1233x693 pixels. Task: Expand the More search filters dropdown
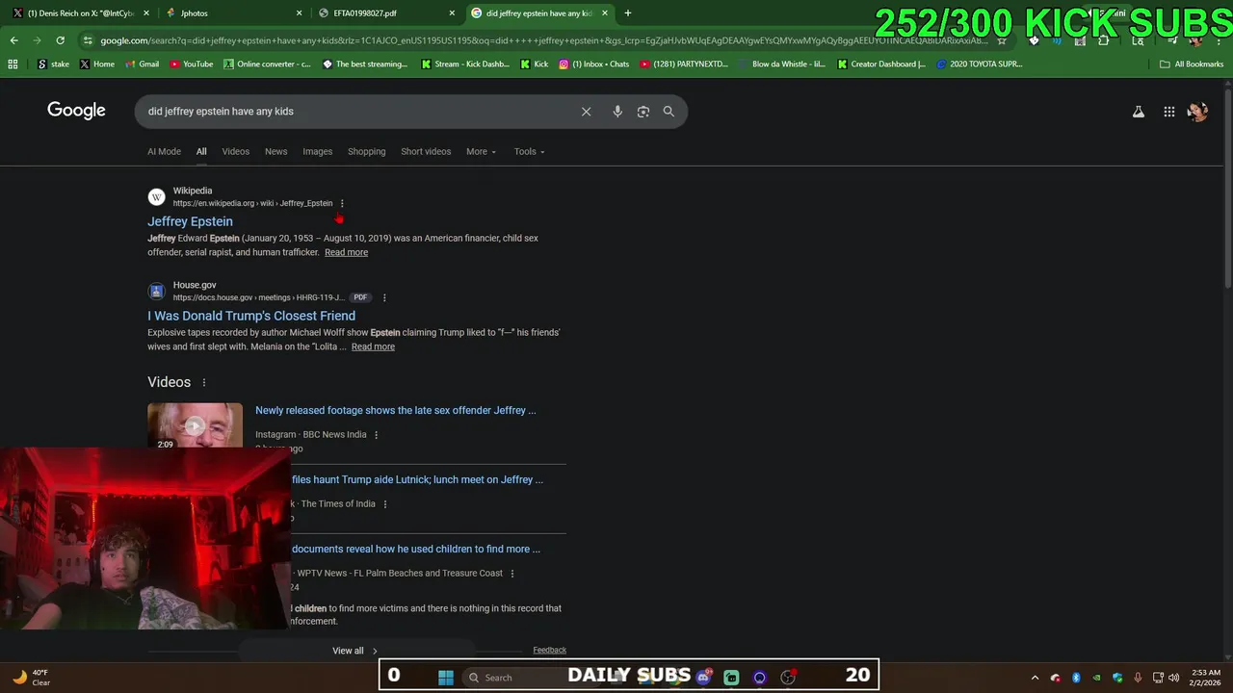click(x=482, y=151)
